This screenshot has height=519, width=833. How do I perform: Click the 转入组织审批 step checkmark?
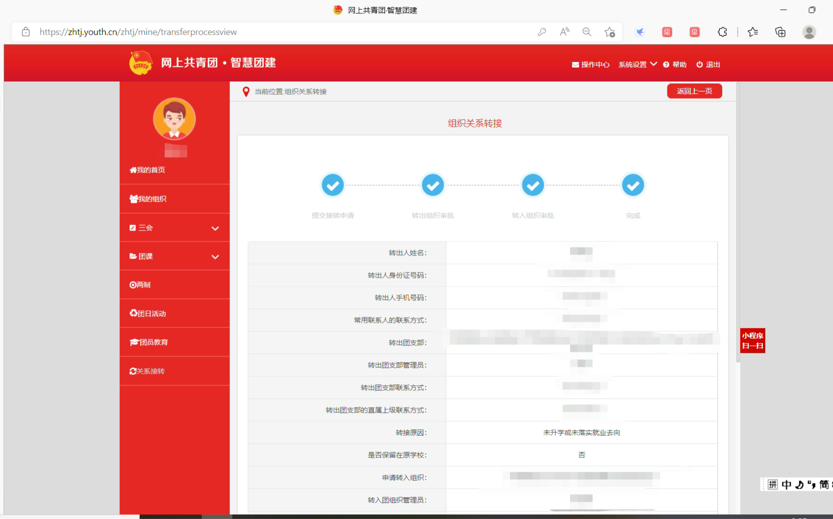[x=533, y=185]
